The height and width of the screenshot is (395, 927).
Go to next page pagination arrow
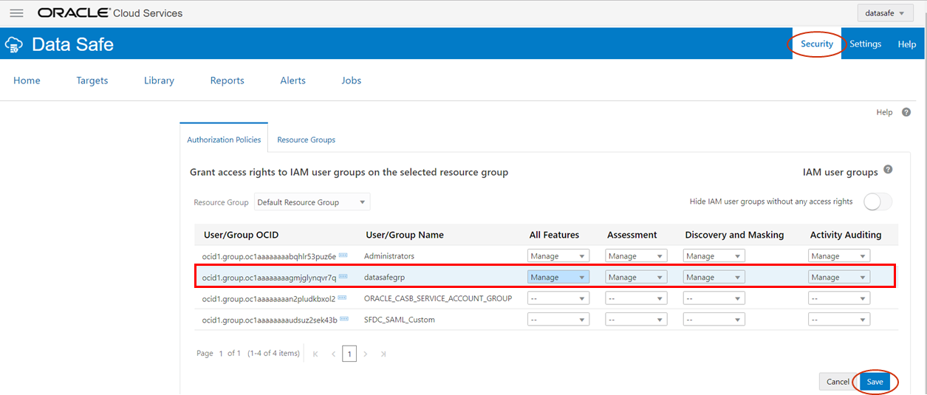(x=366, y=354)
